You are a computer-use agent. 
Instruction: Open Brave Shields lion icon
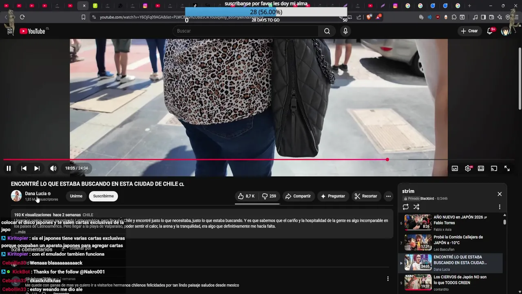pos(369,17)
